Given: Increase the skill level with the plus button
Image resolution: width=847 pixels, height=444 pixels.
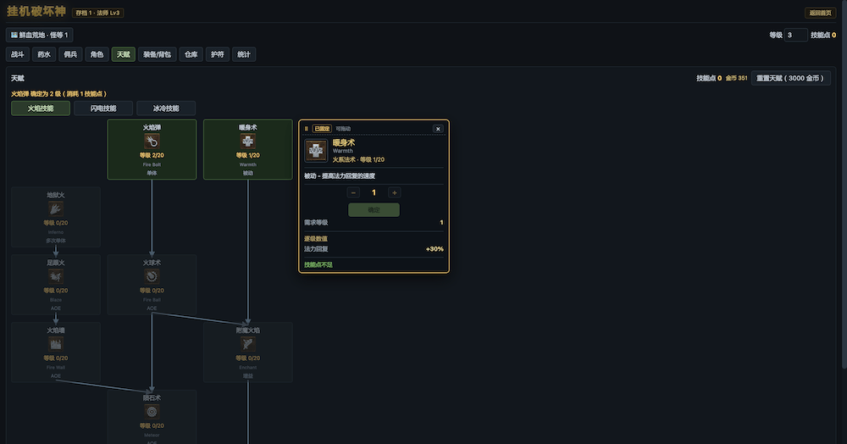Looking at the screenshot, I should click(x=395, y=192).
